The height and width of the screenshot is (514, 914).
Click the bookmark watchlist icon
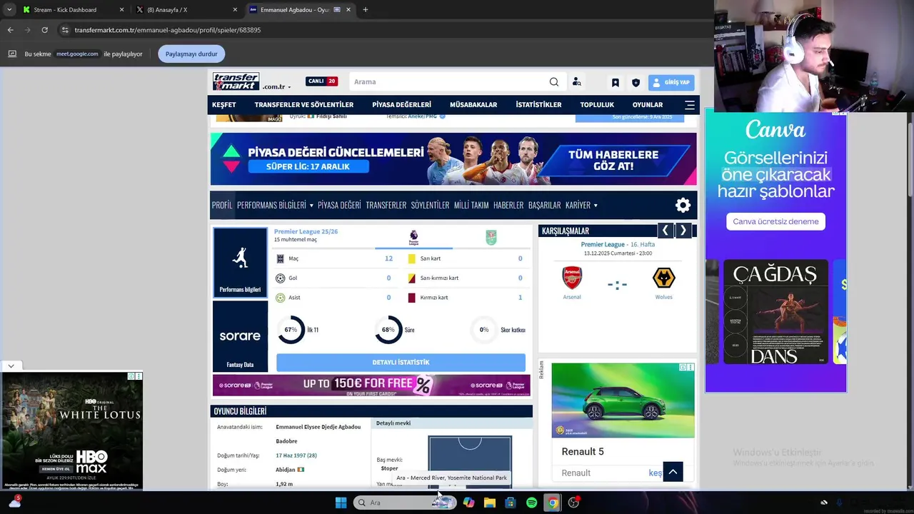615,82
